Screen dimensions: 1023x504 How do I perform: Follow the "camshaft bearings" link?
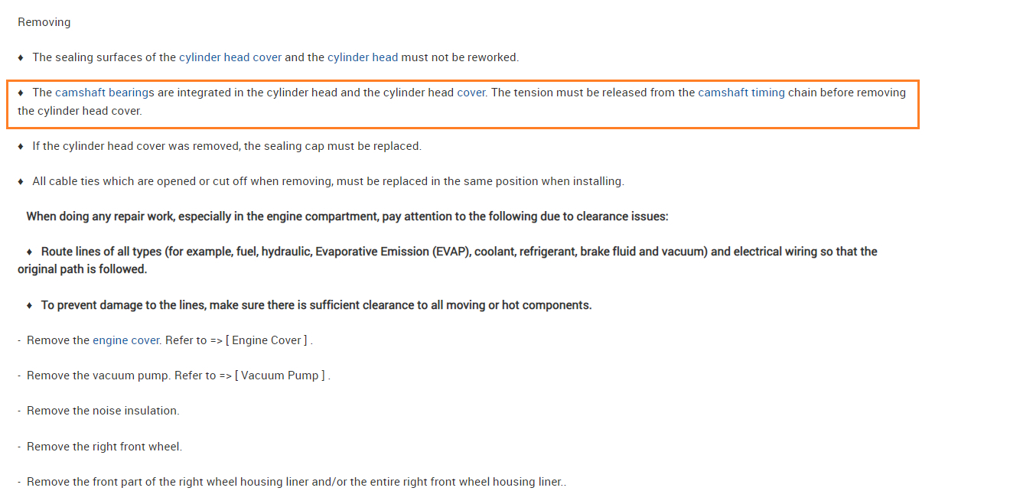coord(105,93)
